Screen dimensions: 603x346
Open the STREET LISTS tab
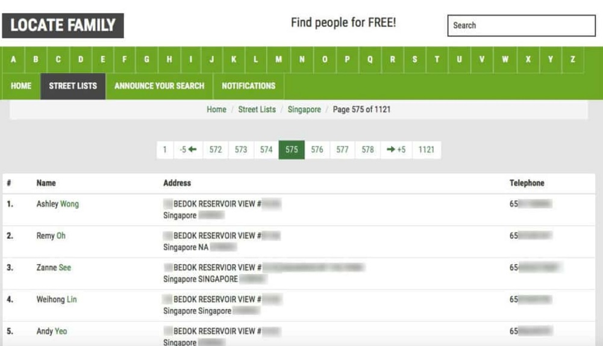pos(73,86)
